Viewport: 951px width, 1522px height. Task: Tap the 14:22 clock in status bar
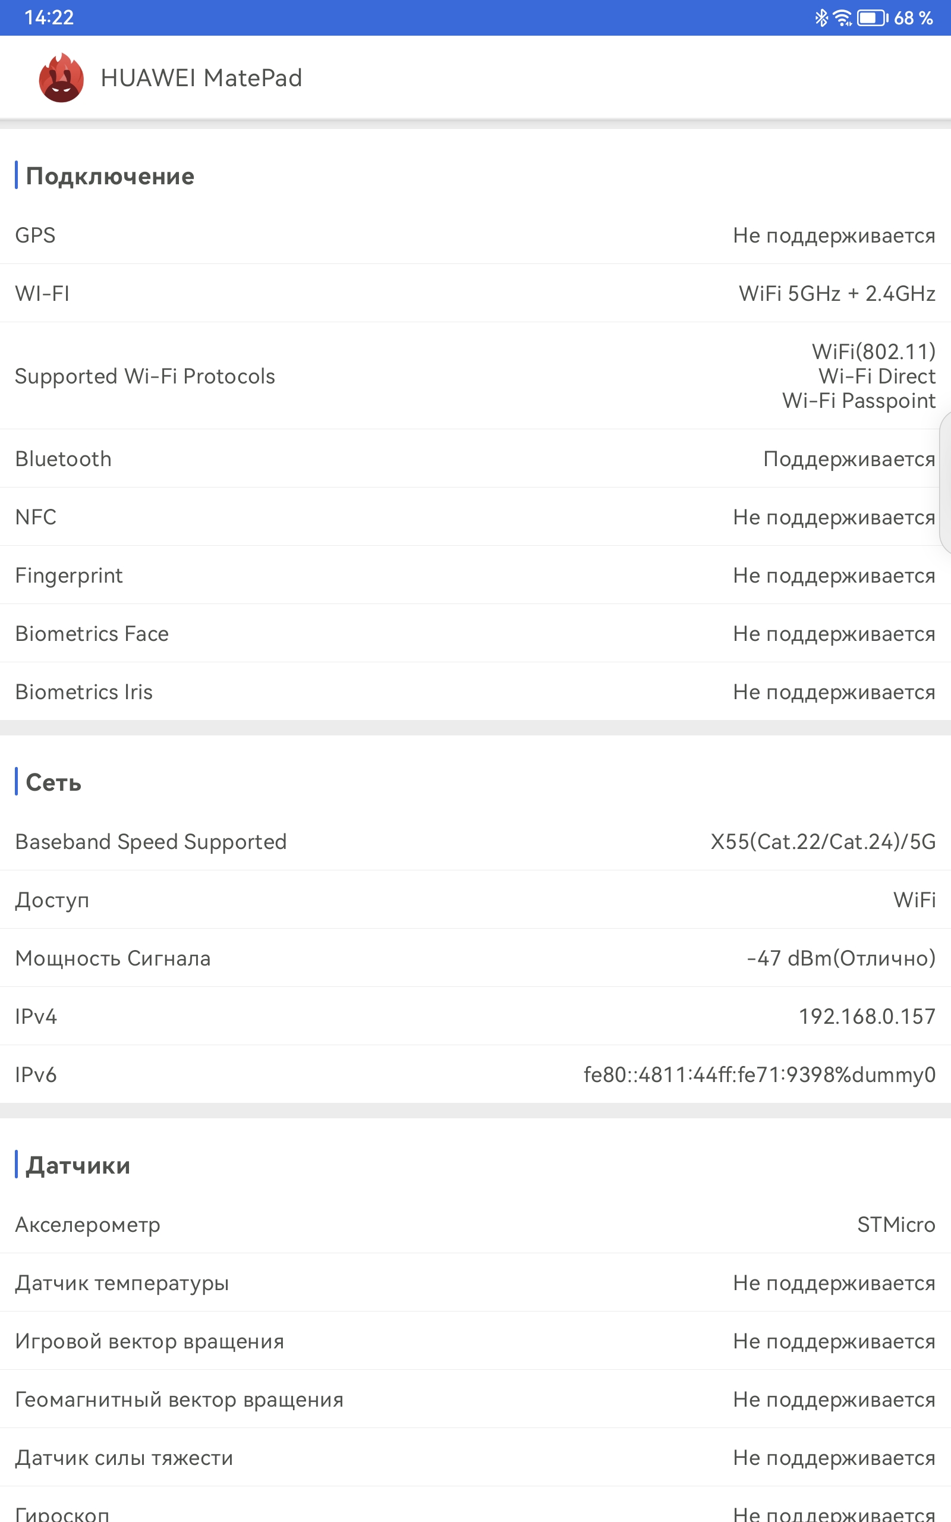click(x=49, y=18)
